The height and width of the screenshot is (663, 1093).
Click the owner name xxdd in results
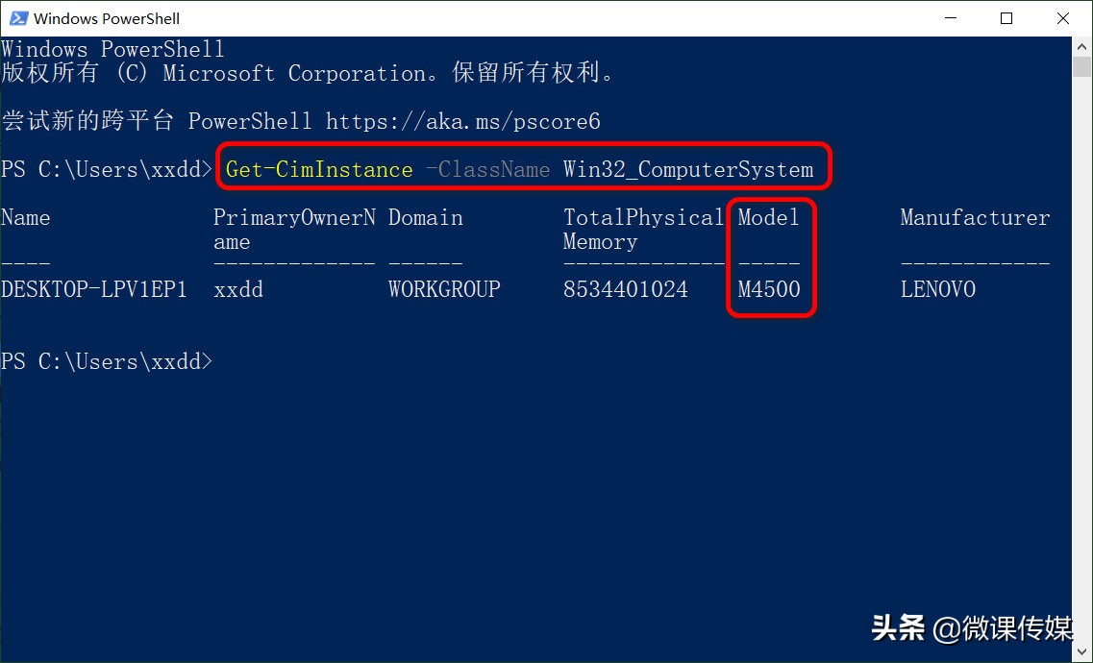[238, 289]
